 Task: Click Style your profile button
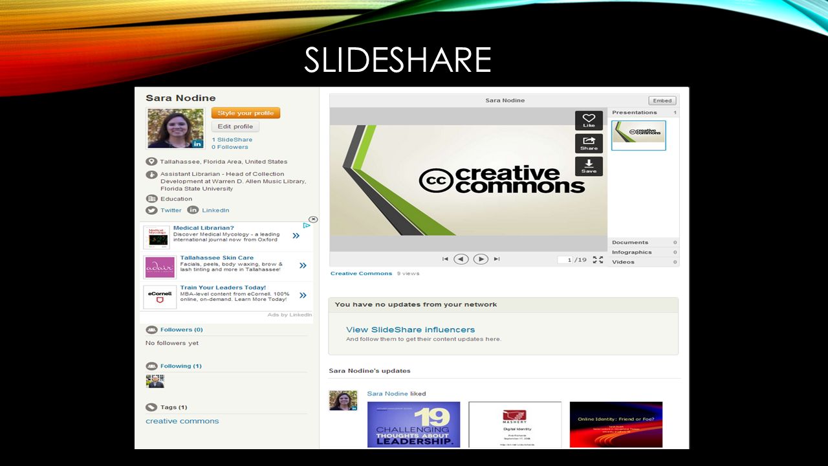pos(245,113)
